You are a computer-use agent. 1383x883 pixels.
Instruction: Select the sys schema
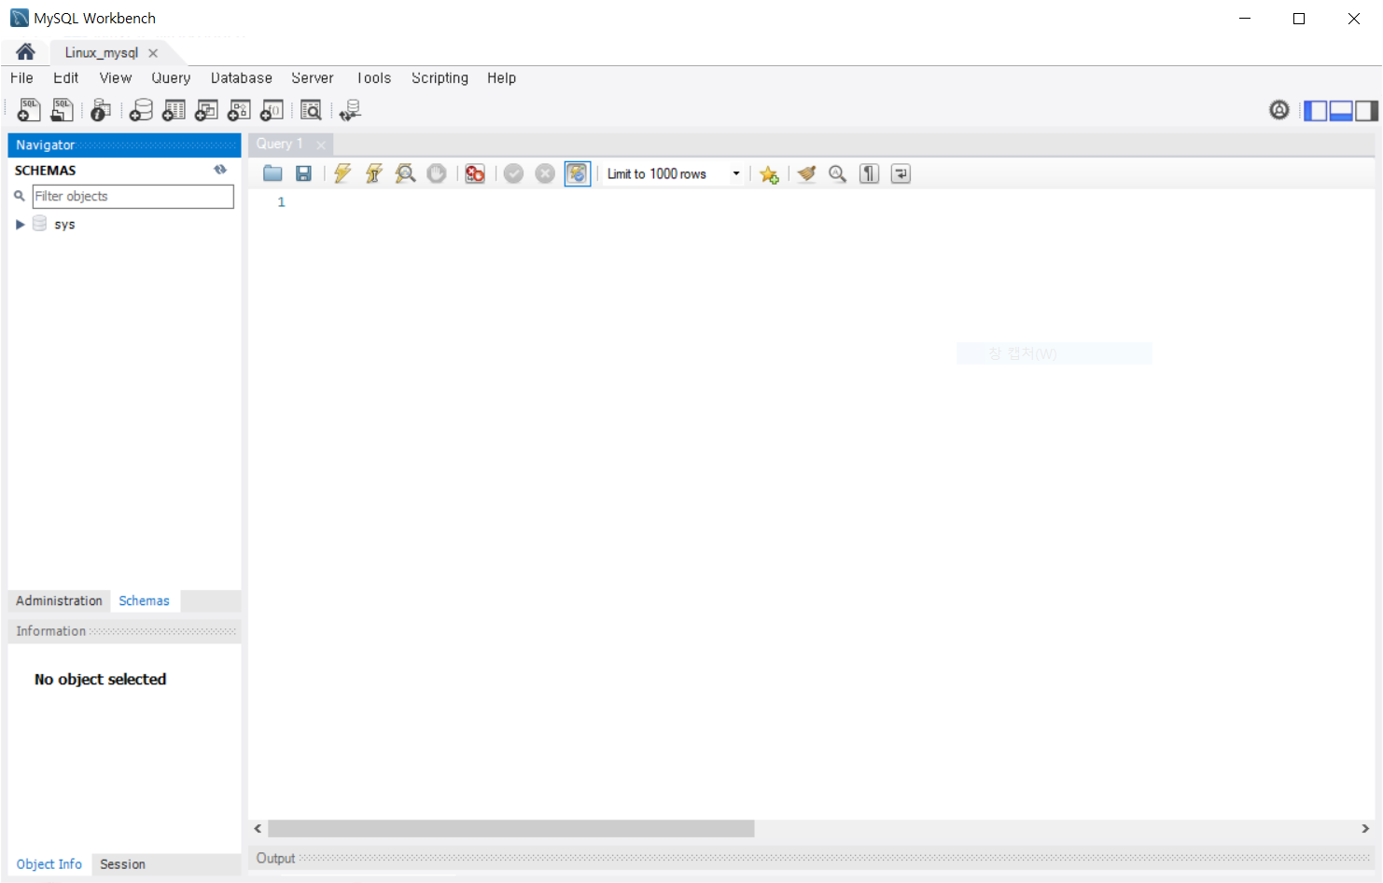[64, 225]
